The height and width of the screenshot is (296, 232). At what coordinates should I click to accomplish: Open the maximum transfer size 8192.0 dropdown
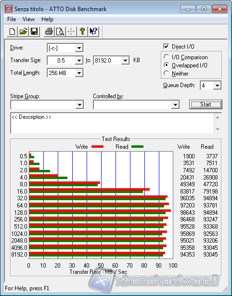[x=125, y=61]
